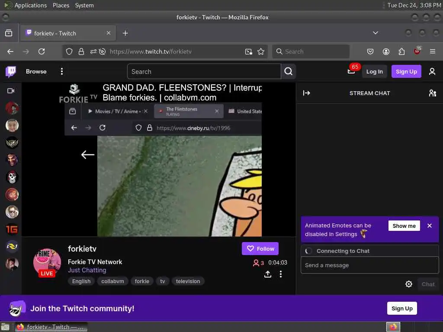This screenshot has height=332, width=443.
Task: Click the forkietv channel name
Action: 82,249
